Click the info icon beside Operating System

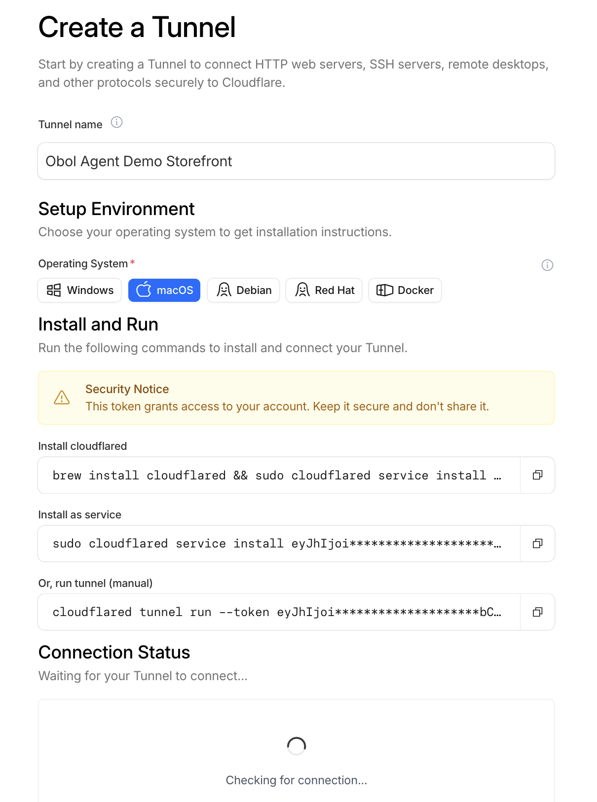click(547, 265)
